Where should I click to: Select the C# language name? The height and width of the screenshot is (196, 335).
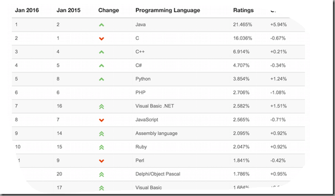(138, 66)
